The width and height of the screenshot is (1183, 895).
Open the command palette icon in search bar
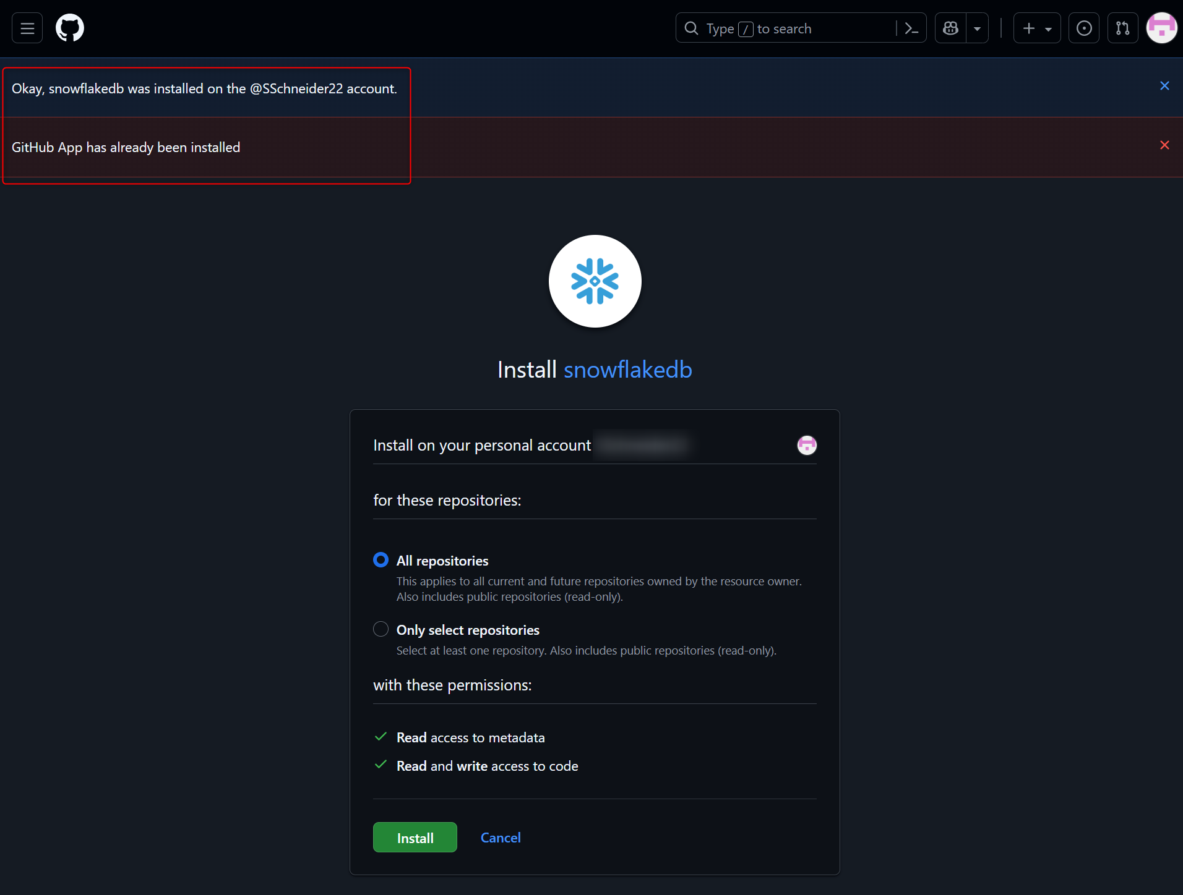911,28
